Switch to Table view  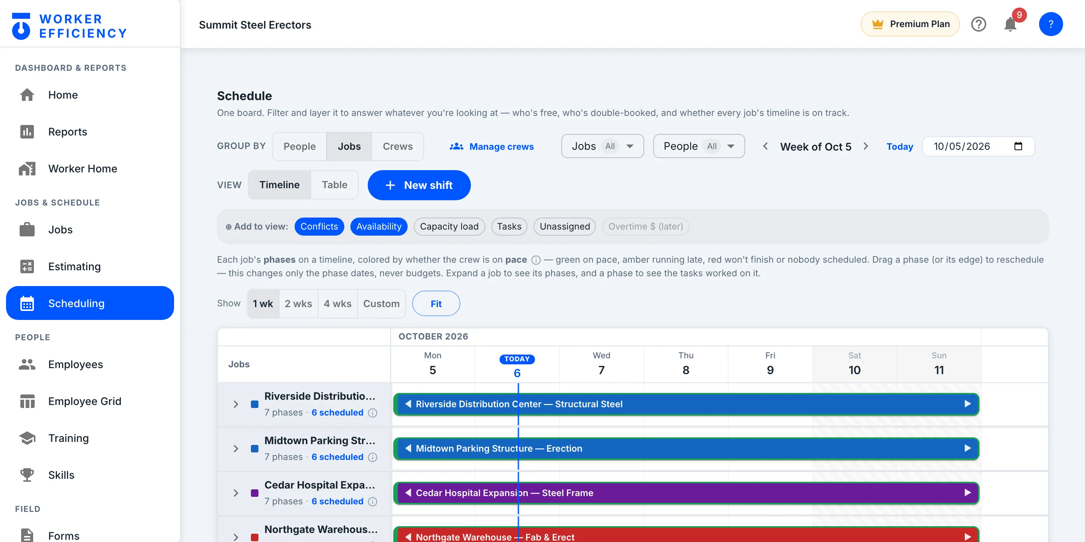pyautogui.click(x=335, y=185)
